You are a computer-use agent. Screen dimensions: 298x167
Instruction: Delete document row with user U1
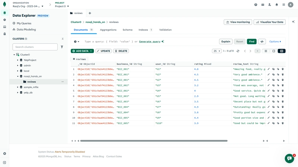click(283, 69)
